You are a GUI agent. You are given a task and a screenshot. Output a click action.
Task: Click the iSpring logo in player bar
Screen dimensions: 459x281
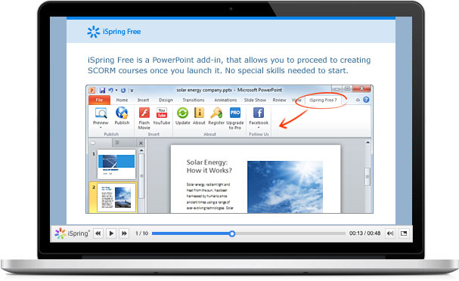click(x=72, y=233)
